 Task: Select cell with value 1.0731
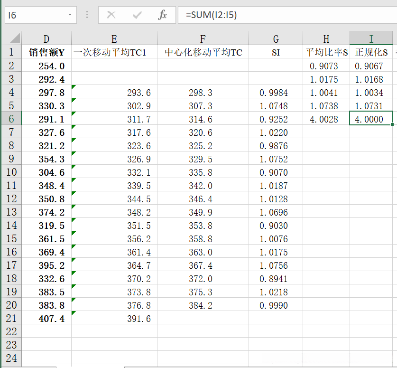[371, 106]
